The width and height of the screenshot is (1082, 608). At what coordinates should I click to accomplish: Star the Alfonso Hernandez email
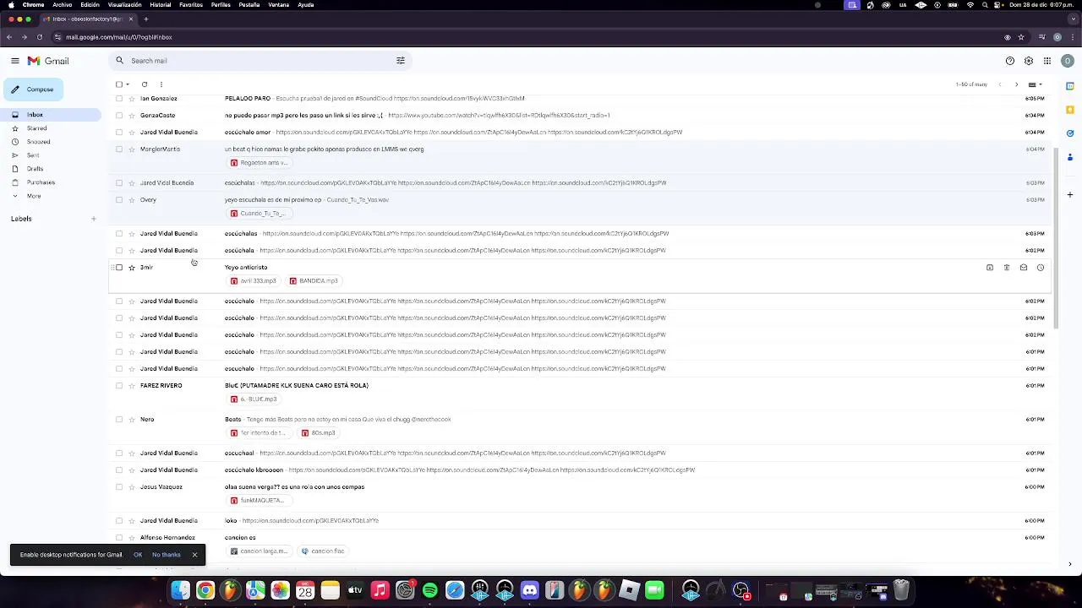(132, 538)
